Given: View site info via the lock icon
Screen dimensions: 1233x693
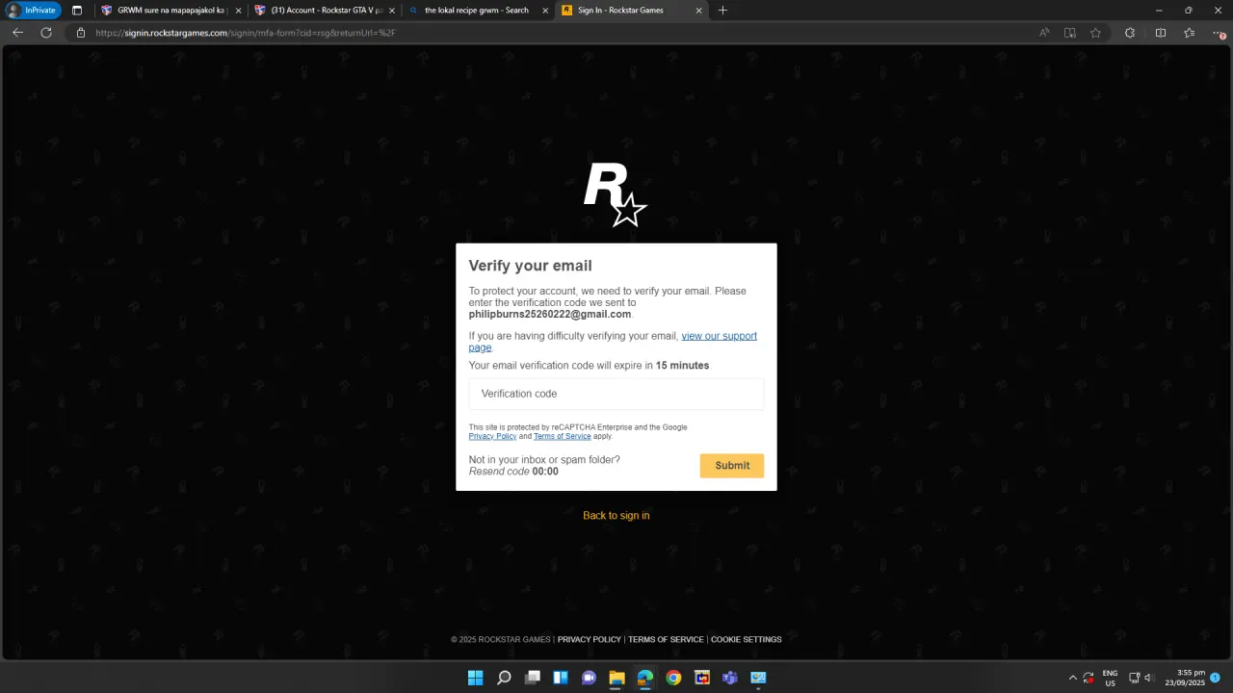Looking at the screenshot, I should (x=81, y=33).
